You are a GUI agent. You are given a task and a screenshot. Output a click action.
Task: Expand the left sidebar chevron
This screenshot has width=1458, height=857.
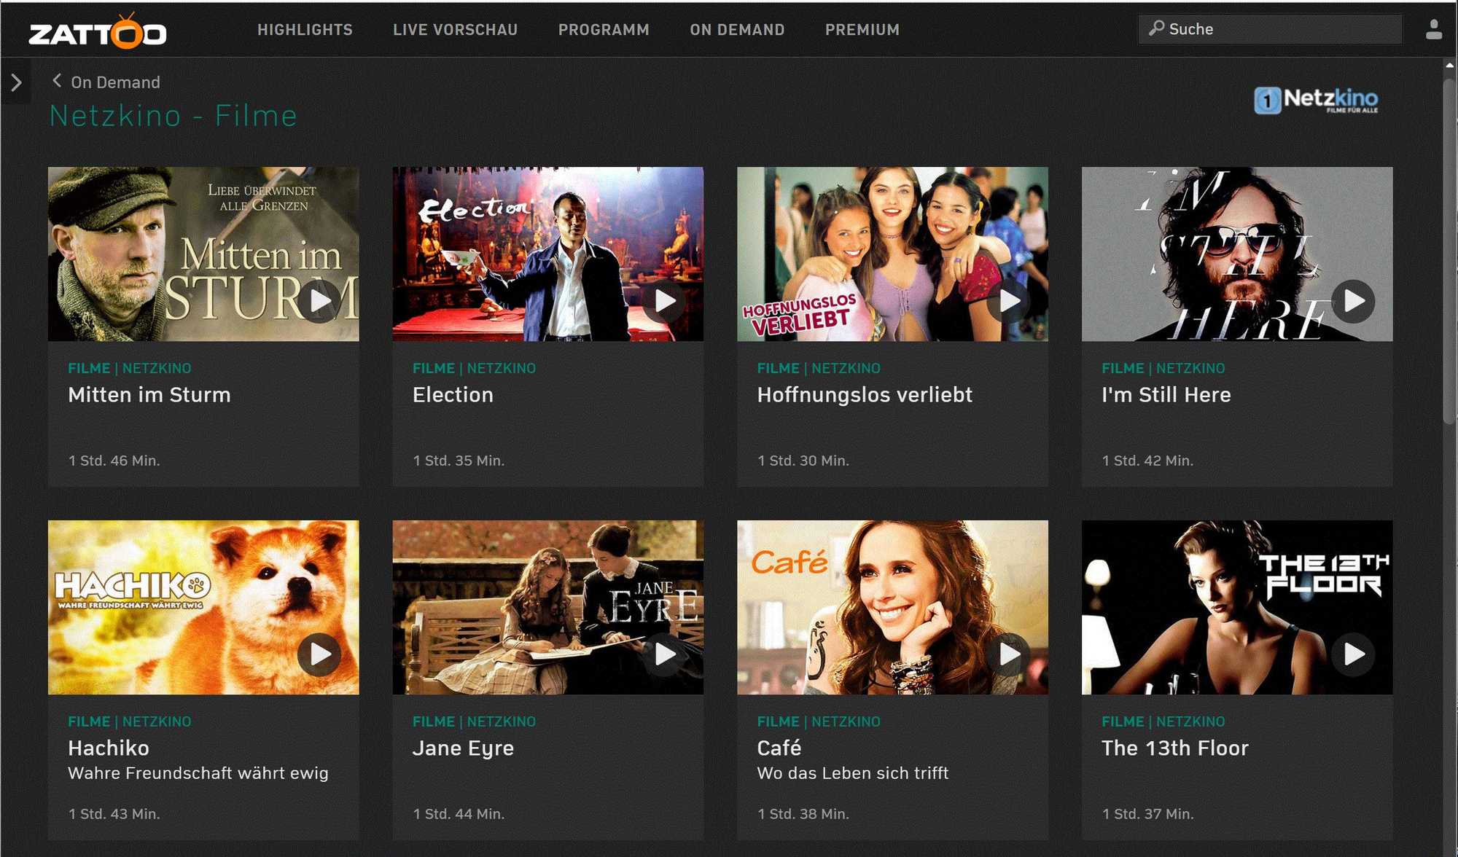[x=16, y=82]
